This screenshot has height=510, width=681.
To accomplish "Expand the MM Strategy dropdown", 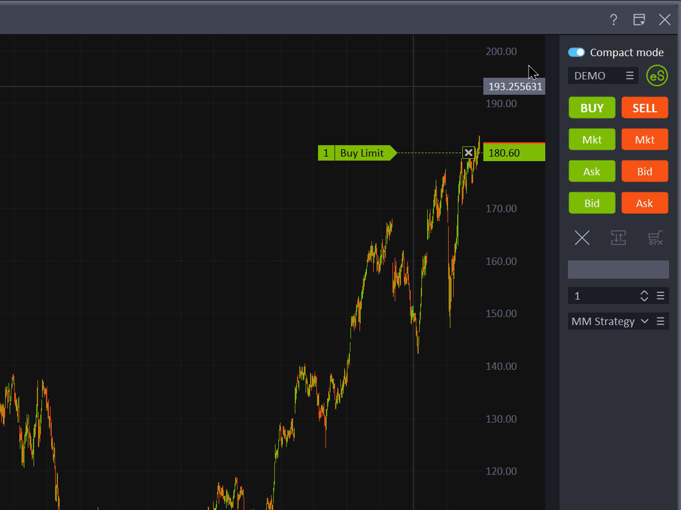I will point(644,321).
